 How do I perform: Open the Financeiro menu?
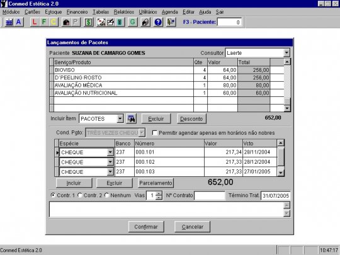[77, 12]
